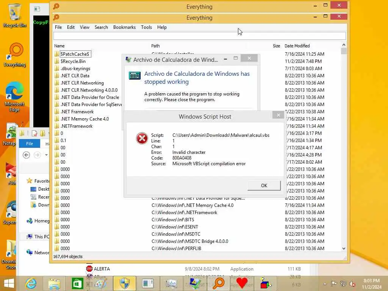The width and height of the screenshot is (388, 291).
Task: Click path C:\Windows\Inf\MSDTC Bridge 4.0.0.0
Action: (x=190, y=241)
